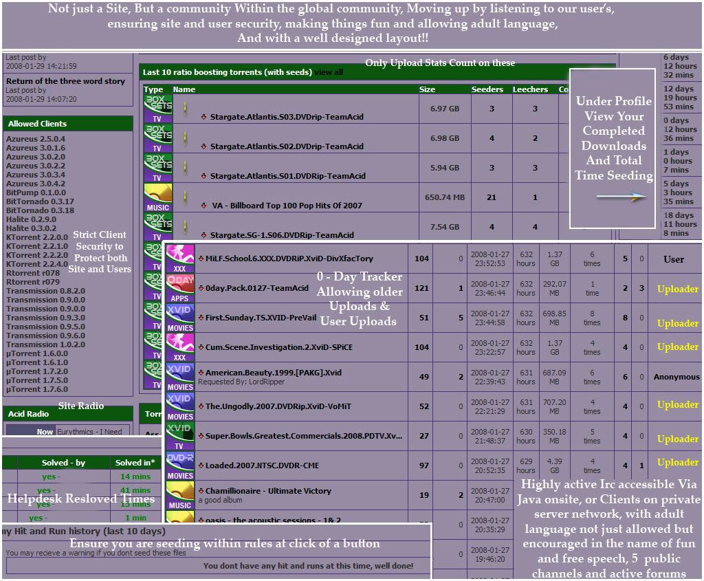This screenshot has height=581, width=704.
Task: Click the yellow sticky pin on Billboard Top 100 row
Action: click(x=185, y=197)
